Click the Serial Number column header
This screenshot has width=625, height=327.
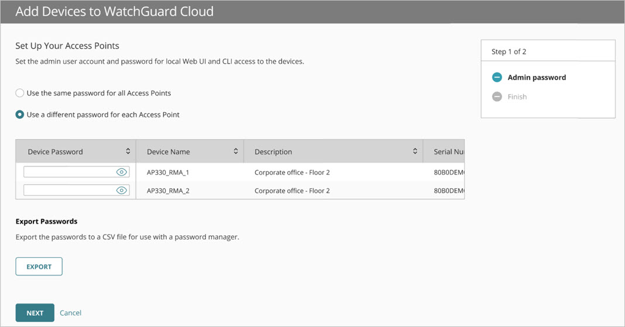tap(448, 152)
